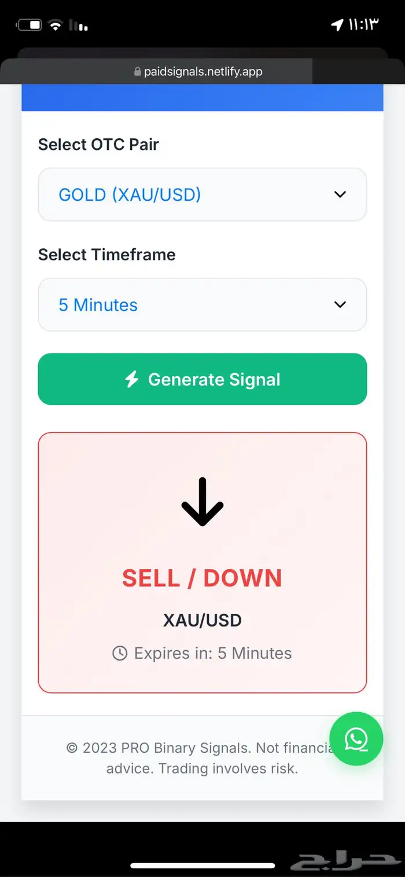Viewport: 405px width, 877px height.
Task: Tap the Select OTC Pair label
Action: pos(98,145)
